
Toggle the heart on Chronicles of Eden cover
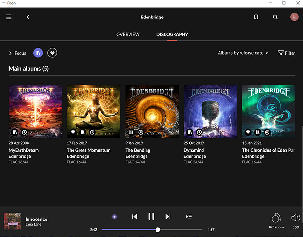coord(248,132)
